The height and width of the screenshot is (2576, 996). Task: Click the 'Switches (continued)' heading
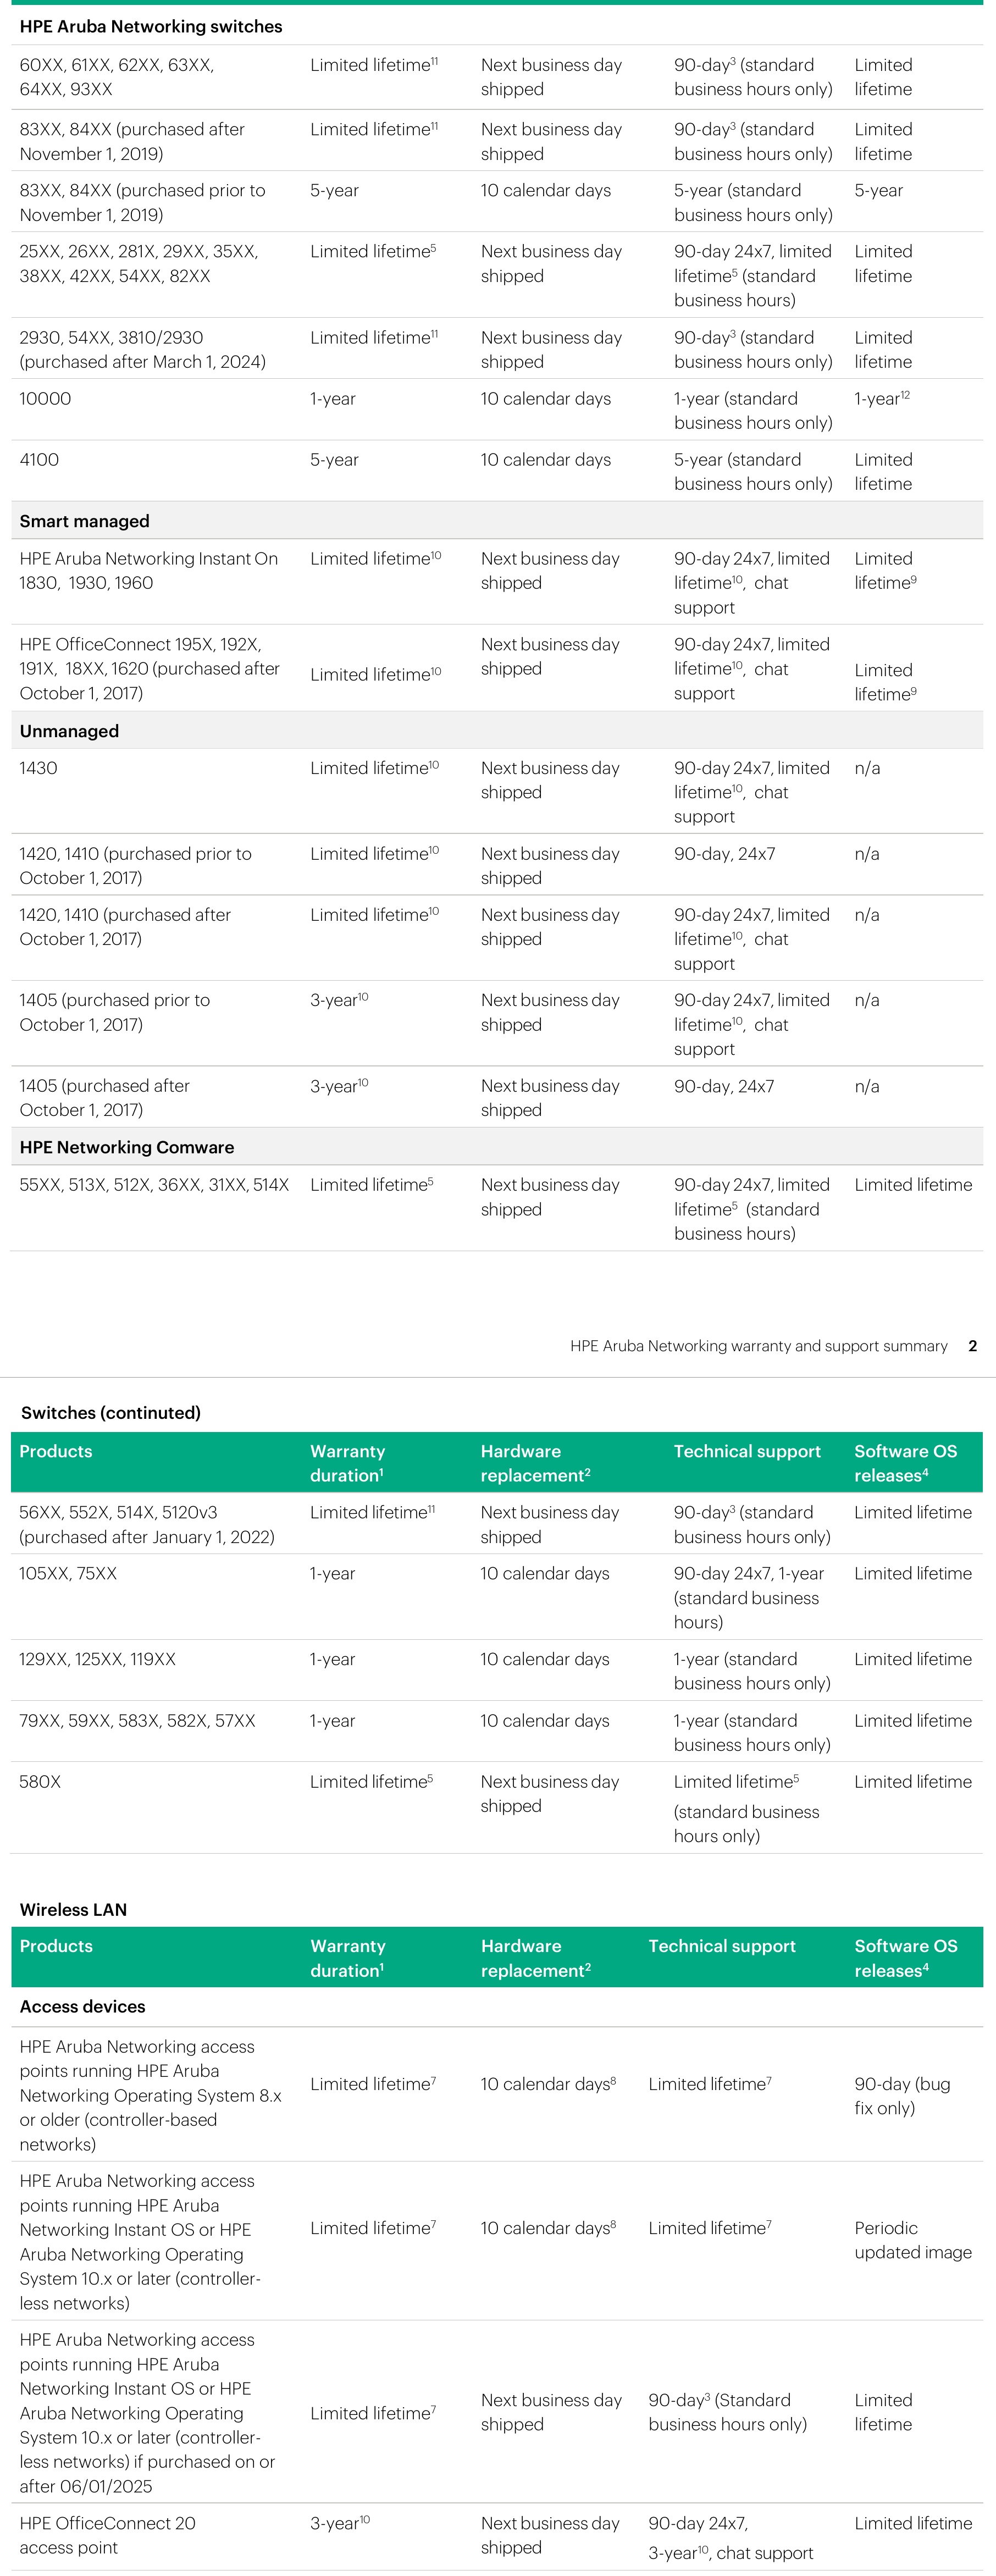click(x=111, y=1413)
